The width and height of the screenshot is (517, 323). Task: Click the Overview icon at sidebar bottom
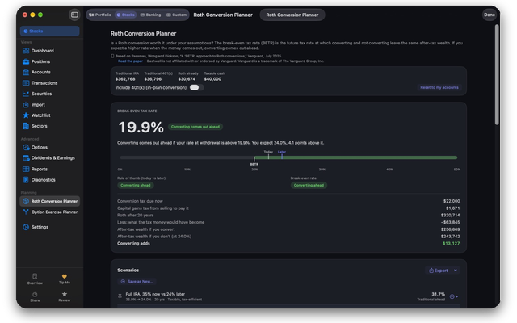click(x=35, y=279)
